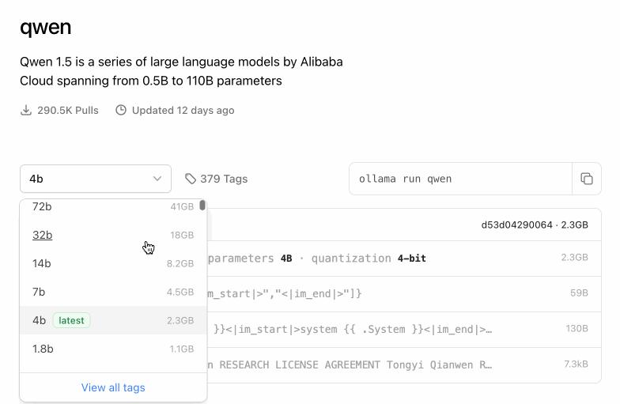Copy the ollama run qwen command
620x404 pixels.
coord(586,179)
